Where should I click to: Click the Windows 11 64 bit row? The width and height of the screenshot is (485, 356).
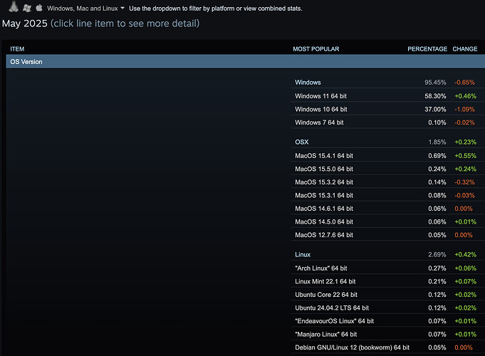click(388, 96)
